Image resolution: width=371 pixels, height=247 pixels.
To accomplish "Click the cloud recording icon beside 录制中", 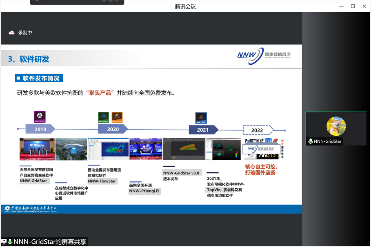I will tap(11, 33).
